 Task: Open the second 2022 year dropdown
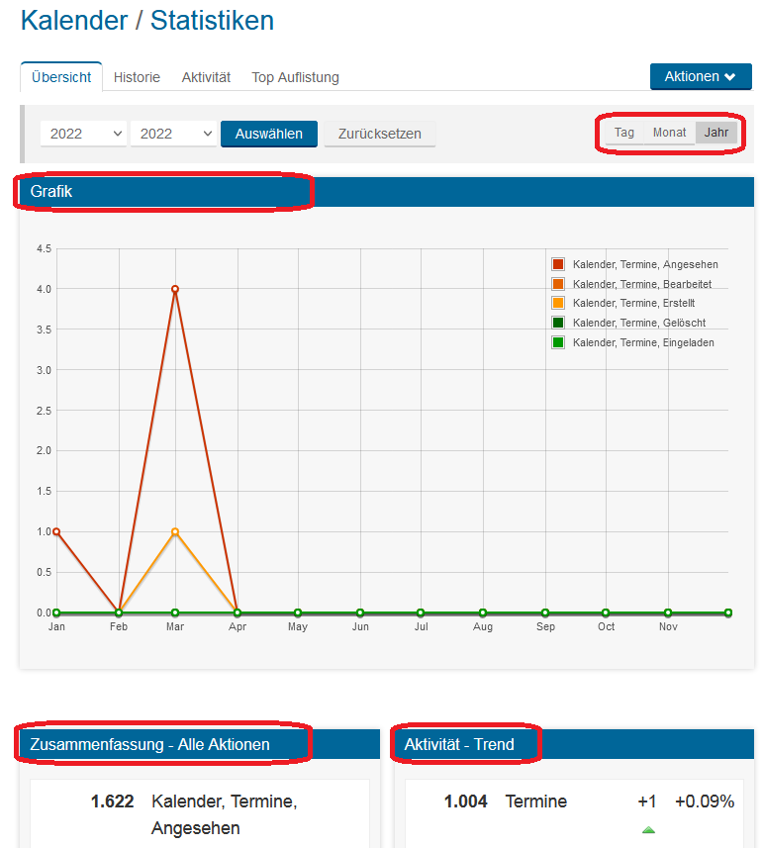point(174,134)
